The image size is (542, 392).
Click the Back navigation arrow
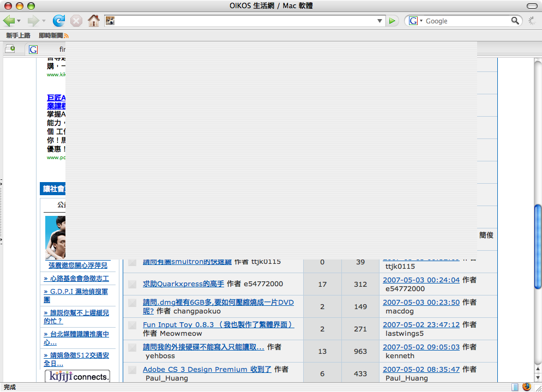click(x=9, y=21)
